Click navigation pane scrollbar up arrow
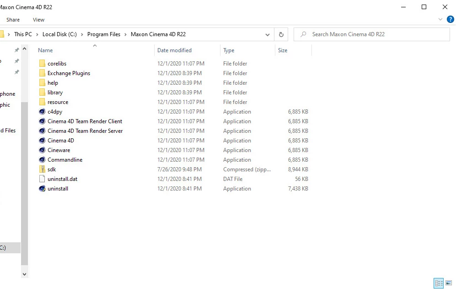This screenshot has width=456, height=289. pyautogui.click(x=24, y=49)
